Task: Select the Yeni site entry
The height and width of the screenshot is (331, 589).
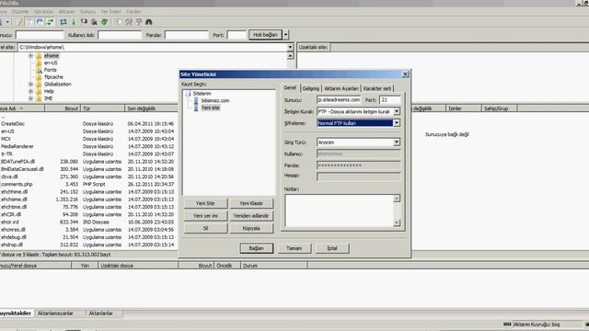Action: click(x=211, y=108)
